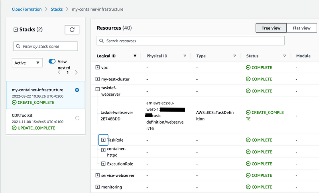The width and height of the screenshot is (319, 193).
Task: Toggle the View nested switch
Action: click(52, 61)
